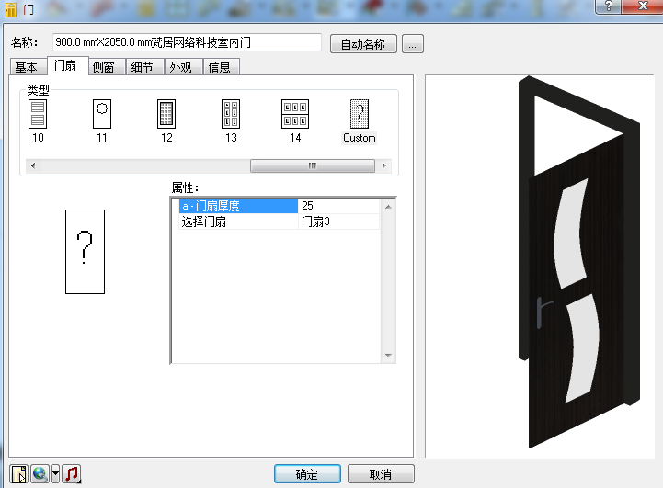Open dropdown arrow beside the globe icon
663x488 pixels.
[55, 473]
